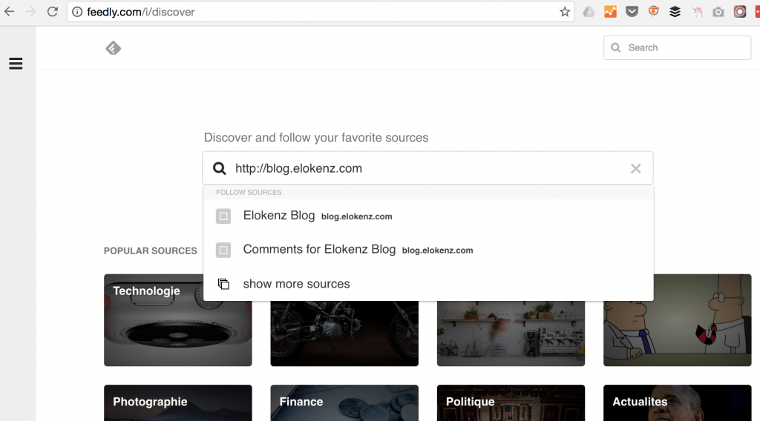Image resolution: width=760 pixels, height=421 pixels.
Task: Open the hamburger sidebar menu
Action: [16, 64]
